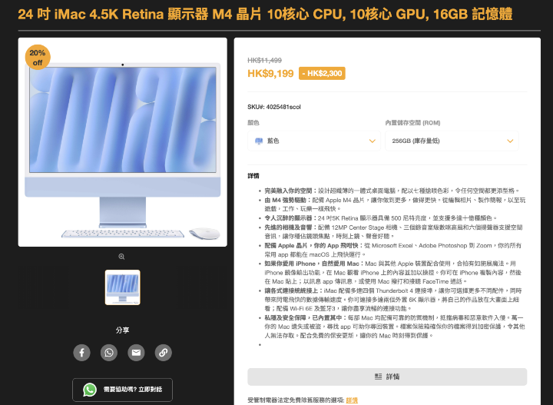Image resolution: width=553 pixels, height=405 pixels.
Task: Share the product by email
Action: click(x=136, y=353)
